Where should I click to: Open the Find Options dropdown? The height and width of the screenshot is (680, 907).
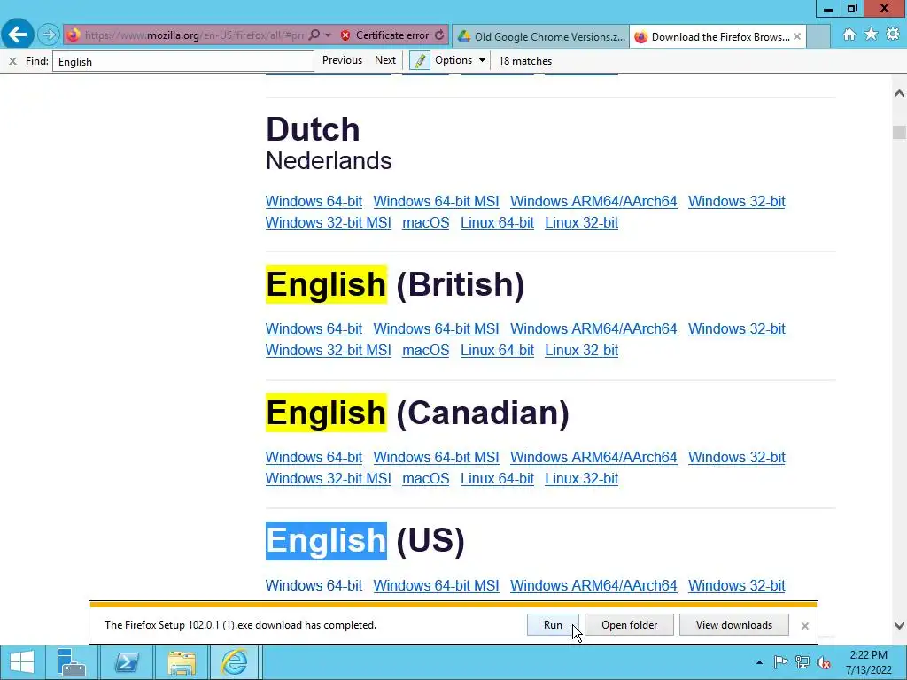461,60
